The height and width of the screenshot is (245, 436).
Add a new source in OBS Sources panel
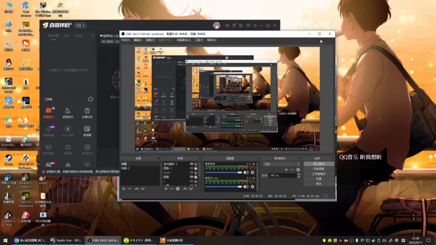point(166,189)
